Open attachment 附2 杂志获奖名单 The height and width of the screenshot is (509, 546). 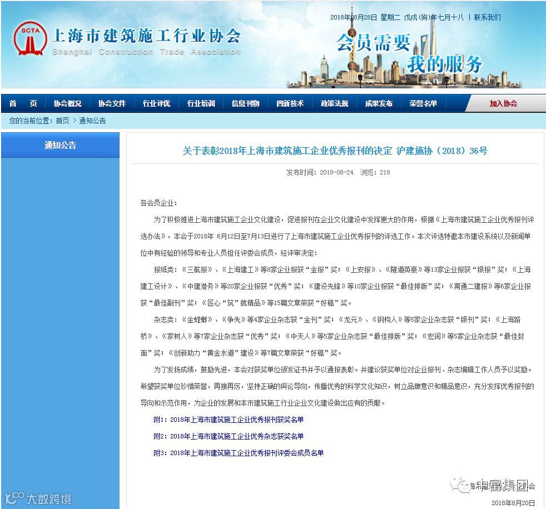[229, 436]
